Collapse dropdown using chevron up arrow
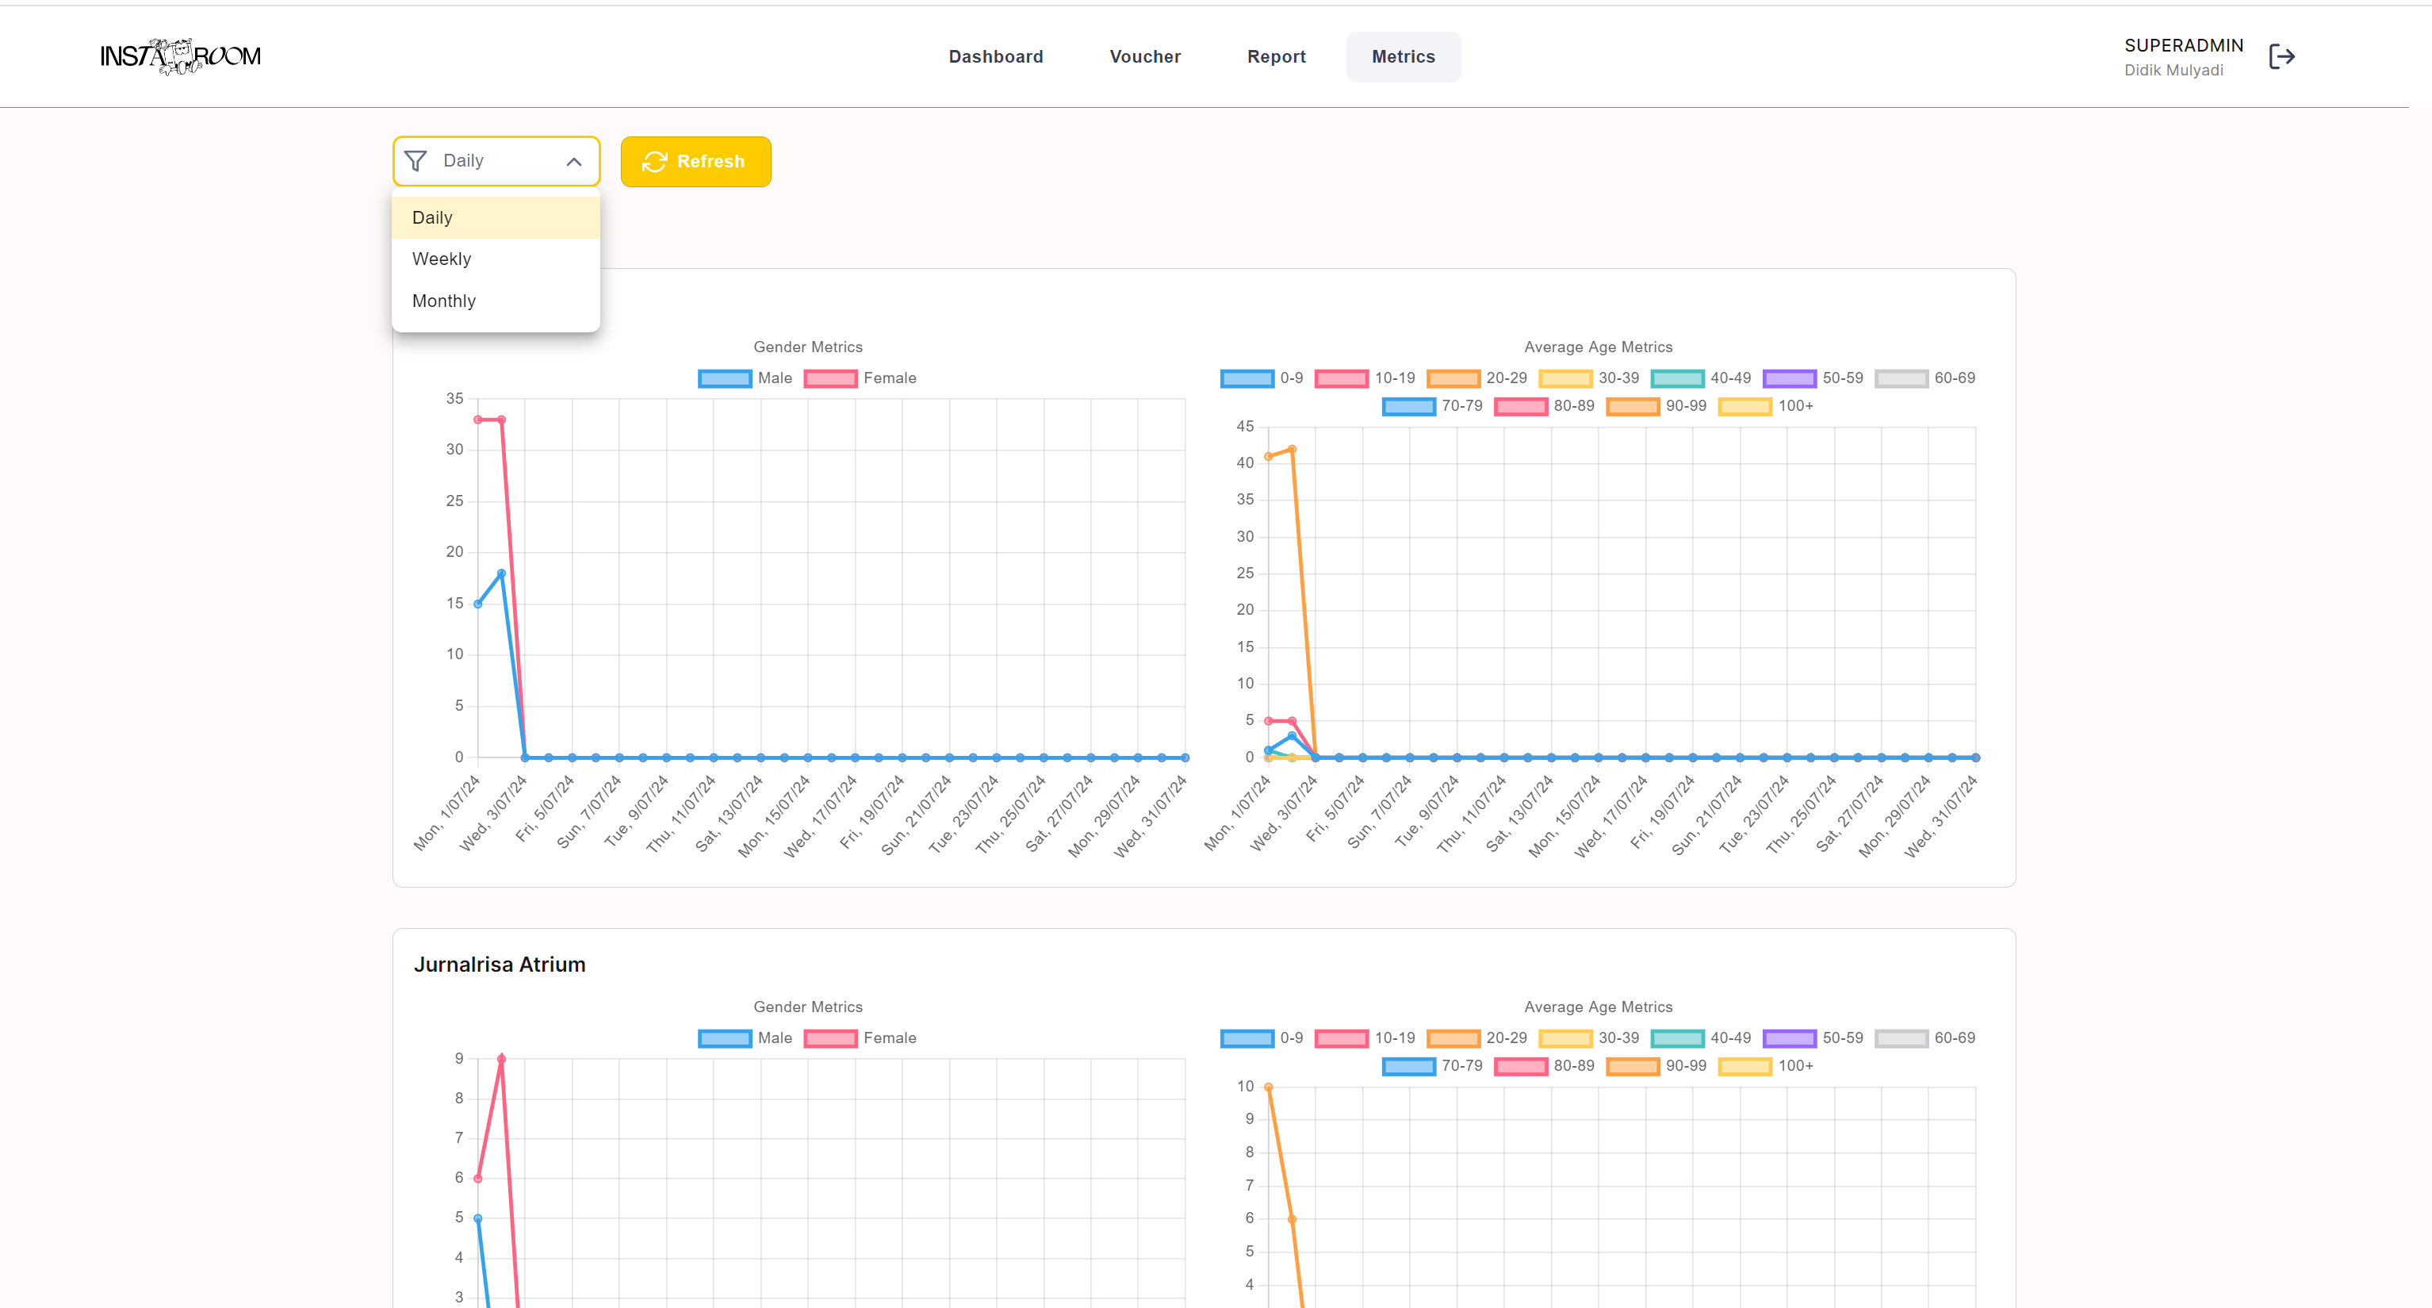The image size is (2432, 1308). click(574, 162)
